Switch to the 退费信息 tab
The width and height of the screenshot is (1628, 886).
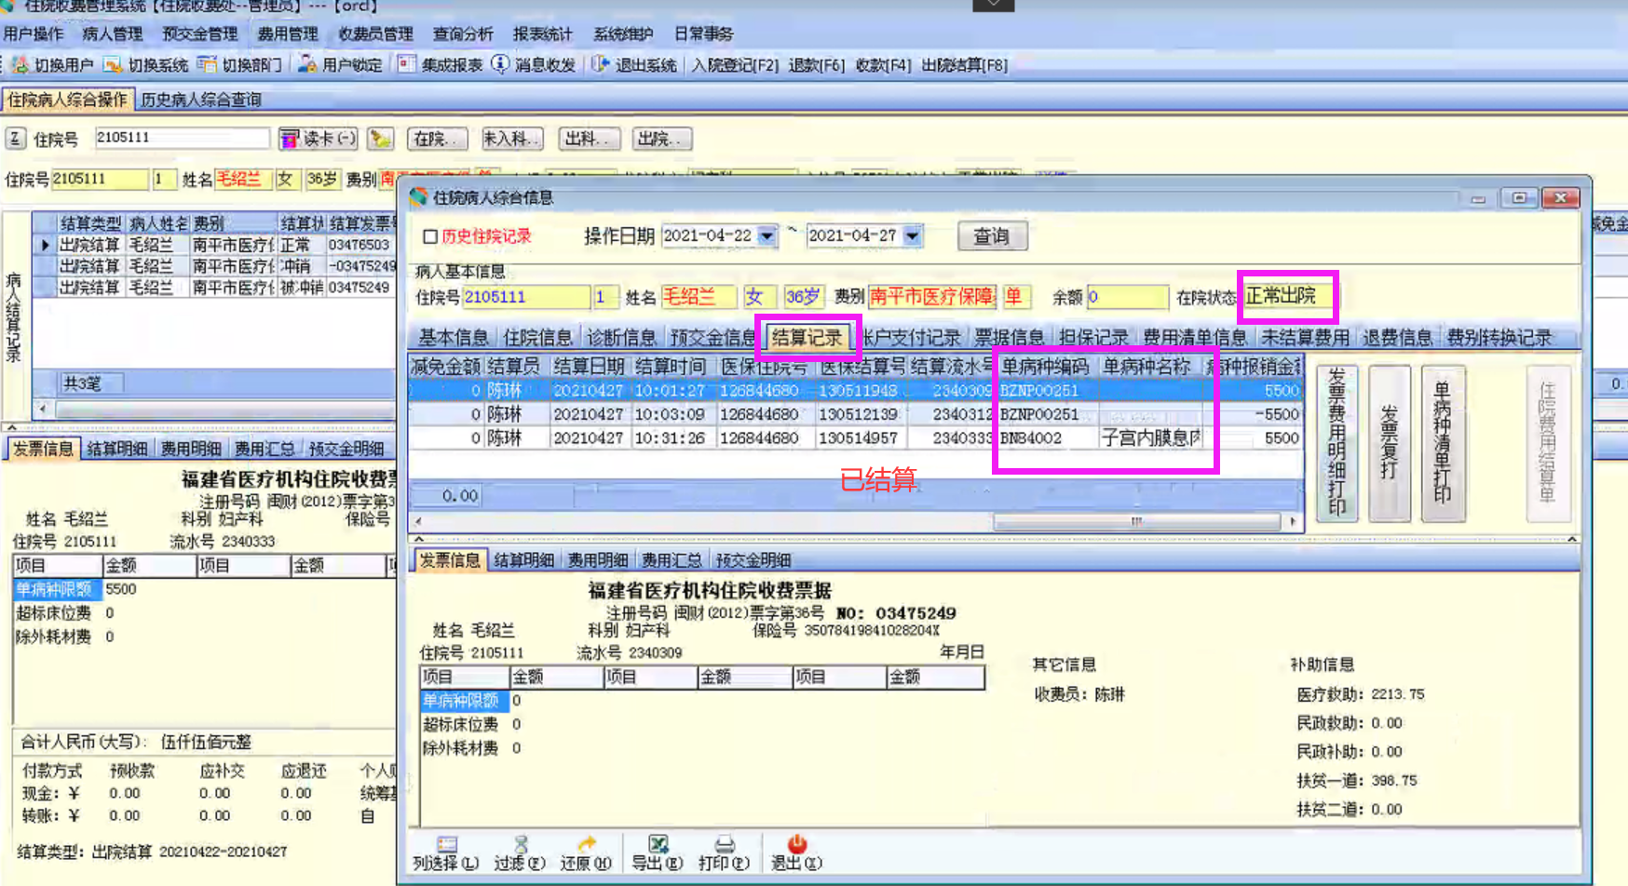click(1397, 338)
